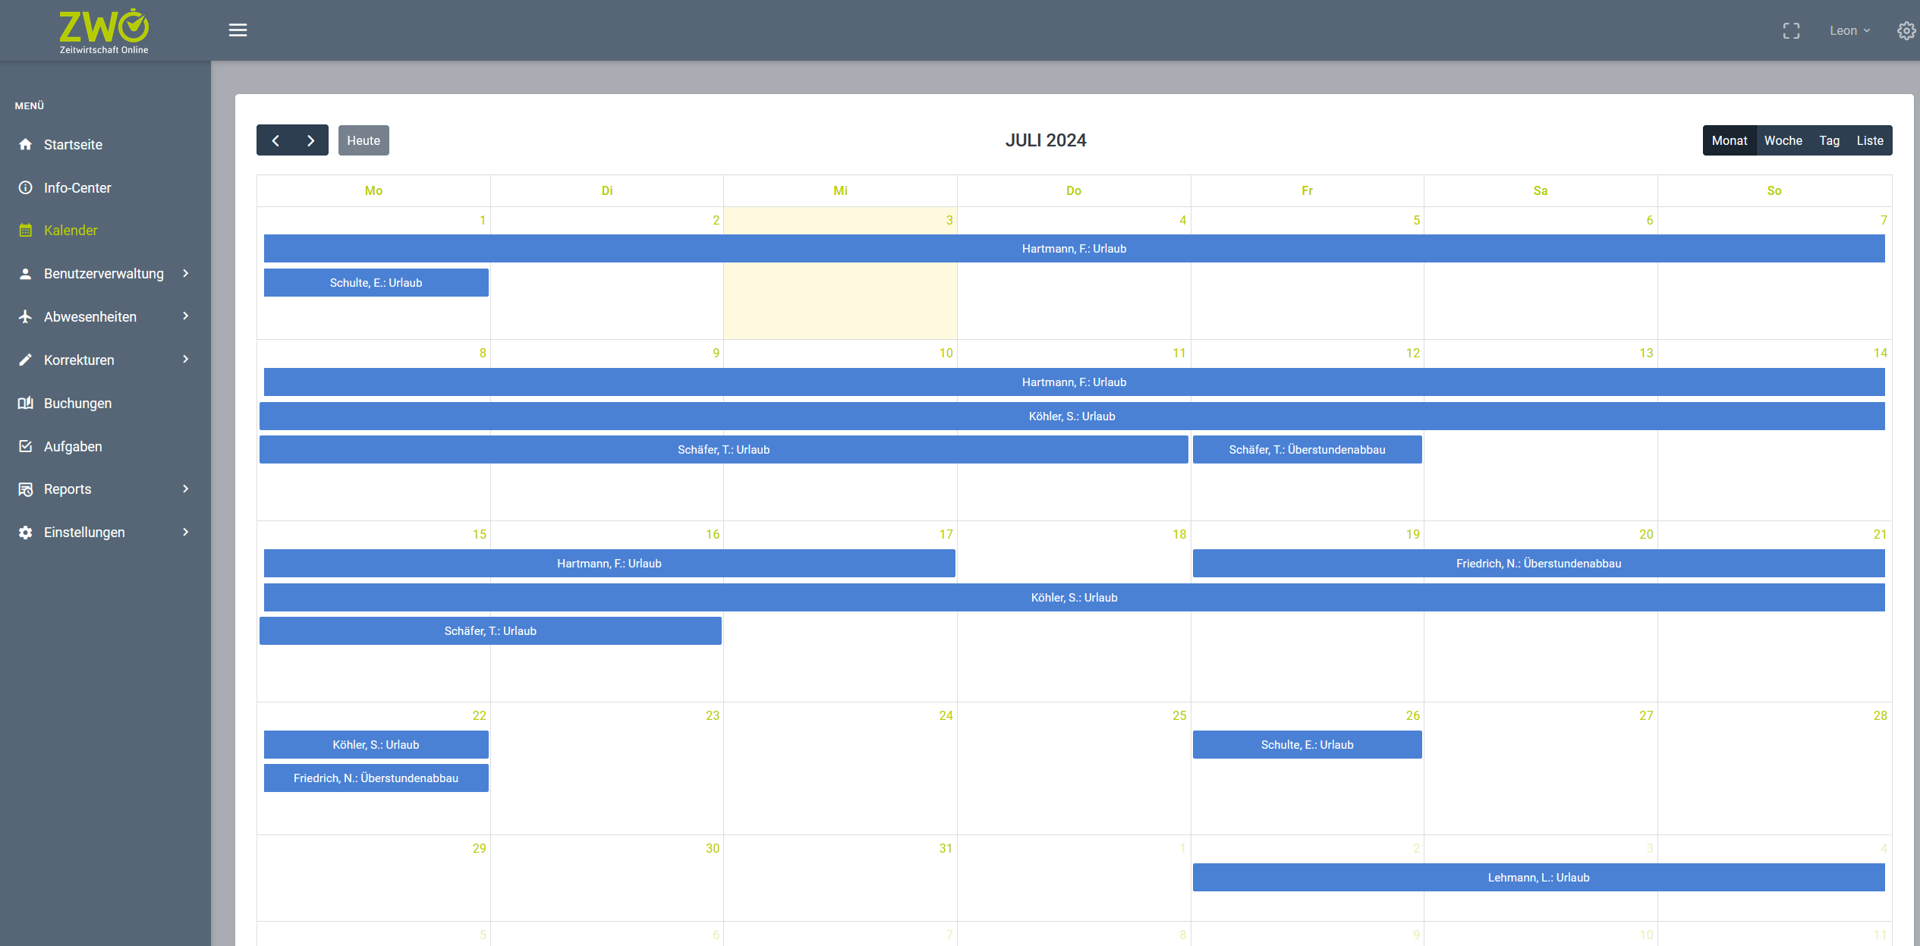This screenshot has width=1920, height=946.
Task: Open the settings gear icon top right
Action: tap(1906, 31)
